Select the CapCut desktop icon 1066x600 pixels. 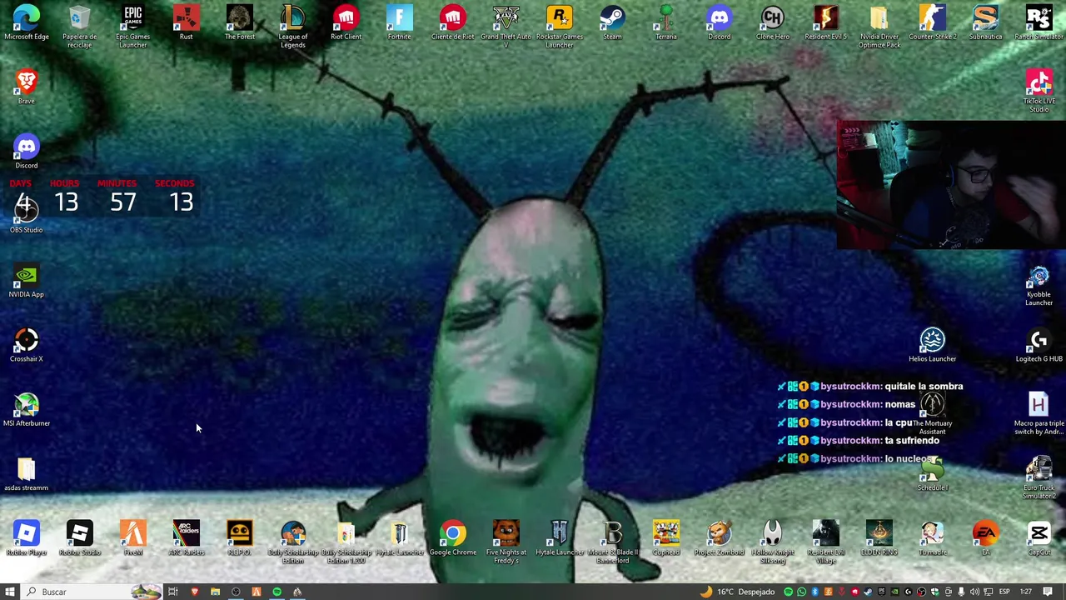1039,537
